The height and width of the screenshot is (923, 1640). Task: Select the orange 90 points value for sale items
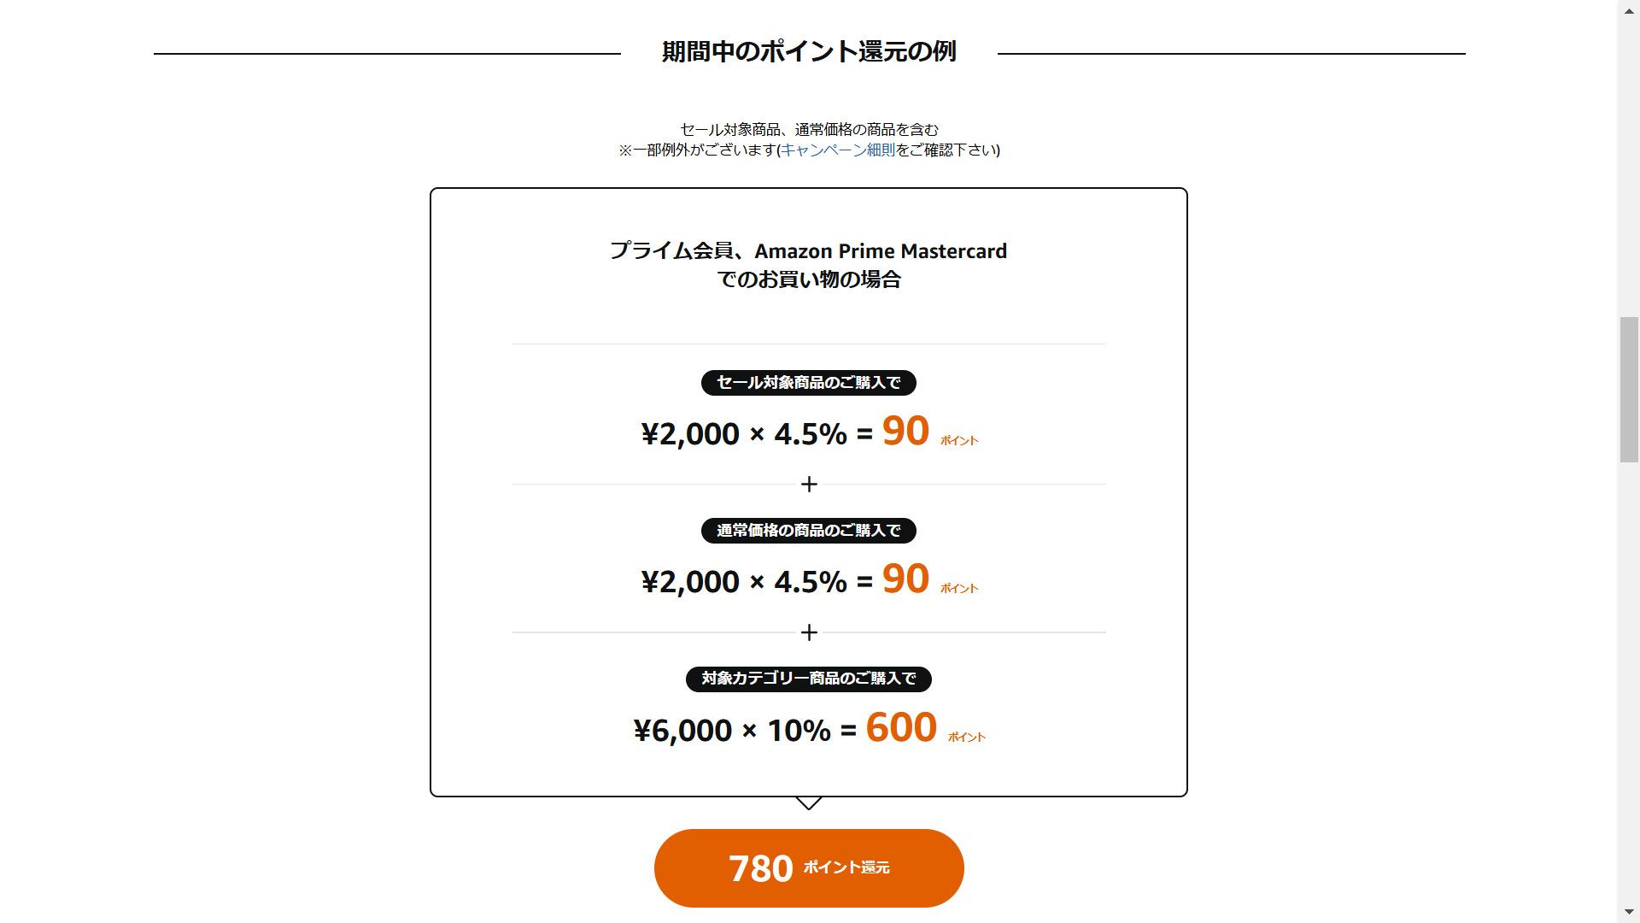905,432
